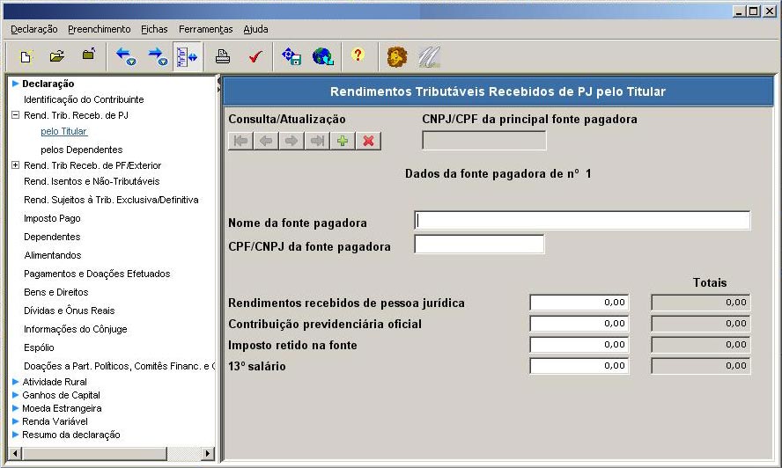
Task: Expand the Ganhos de Capital section
Action: (15, 395)
